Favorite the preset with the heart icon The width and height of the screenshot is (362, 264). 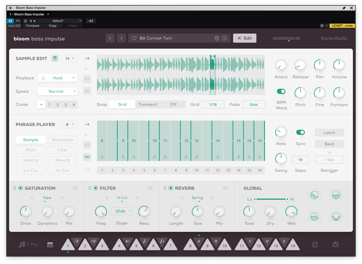click(134, 38)
